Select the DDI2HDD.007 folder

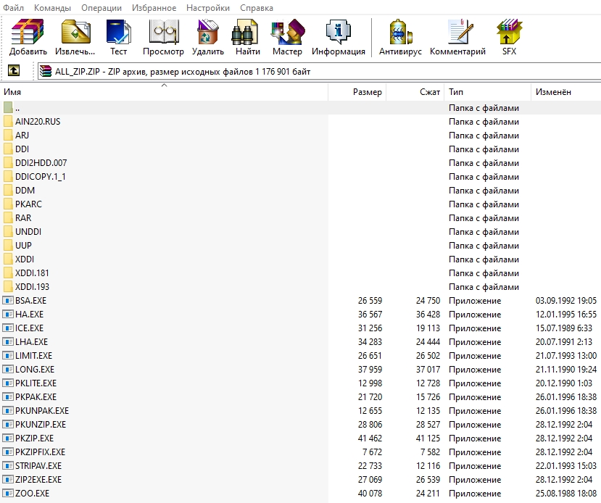point(300,163)
